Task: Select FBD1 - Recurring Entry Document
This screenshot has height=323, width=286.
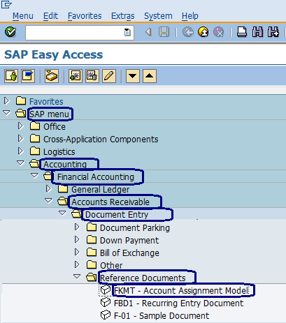Action: 178,303
